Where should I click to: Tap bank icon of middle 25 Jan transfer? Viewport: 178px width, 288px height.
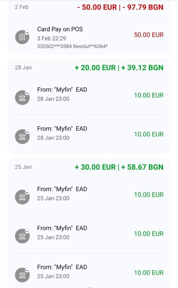pos(22,236)
